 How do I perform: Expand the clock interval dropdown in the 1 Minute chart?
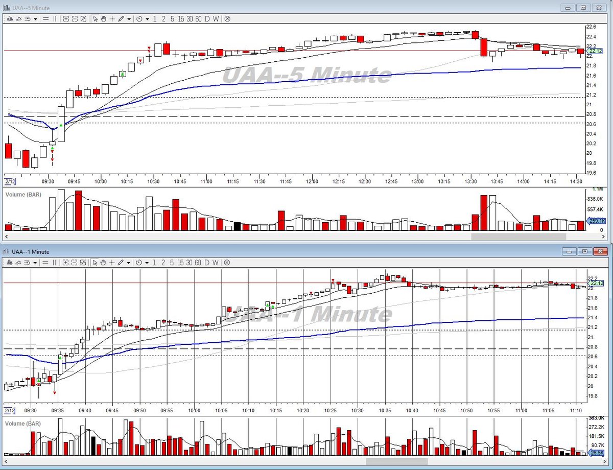[x=147, y=263]
